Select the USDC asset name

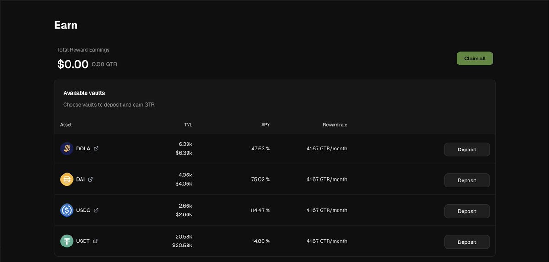(83, 210)
